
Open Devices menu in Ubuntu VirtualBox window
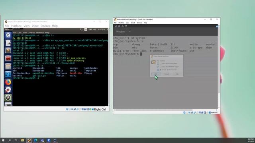pyautogui.click(x=45, y=26)
